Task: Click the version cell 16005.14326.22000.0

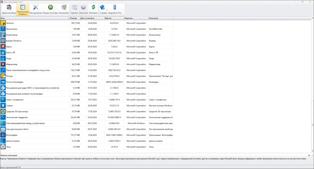Action: click(114, 82)
